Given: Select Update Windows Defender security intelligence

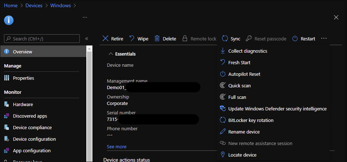Looking at the screenshot, I should coord(278,109).
